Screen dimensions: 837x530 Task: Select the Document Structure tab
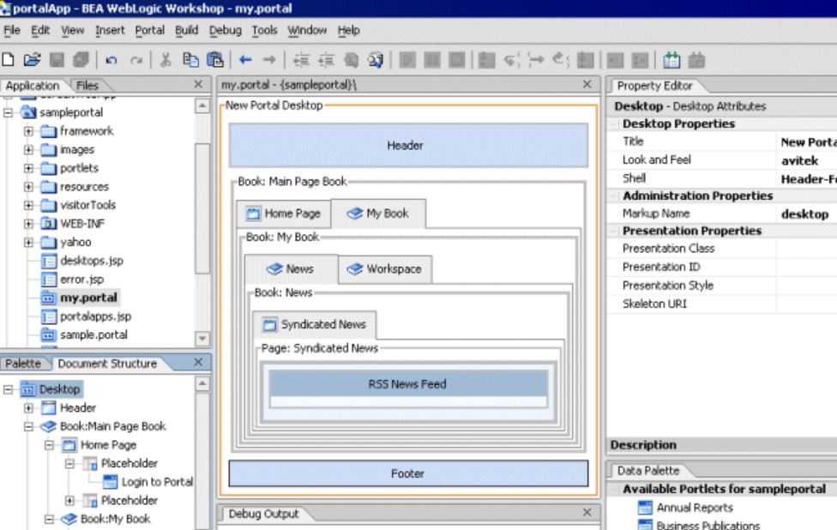[x=107, y=364]
